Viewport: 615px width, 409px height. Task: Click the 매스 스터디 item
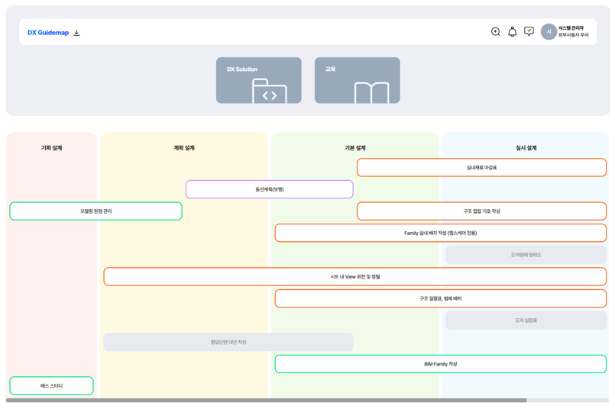pos(51,385)
